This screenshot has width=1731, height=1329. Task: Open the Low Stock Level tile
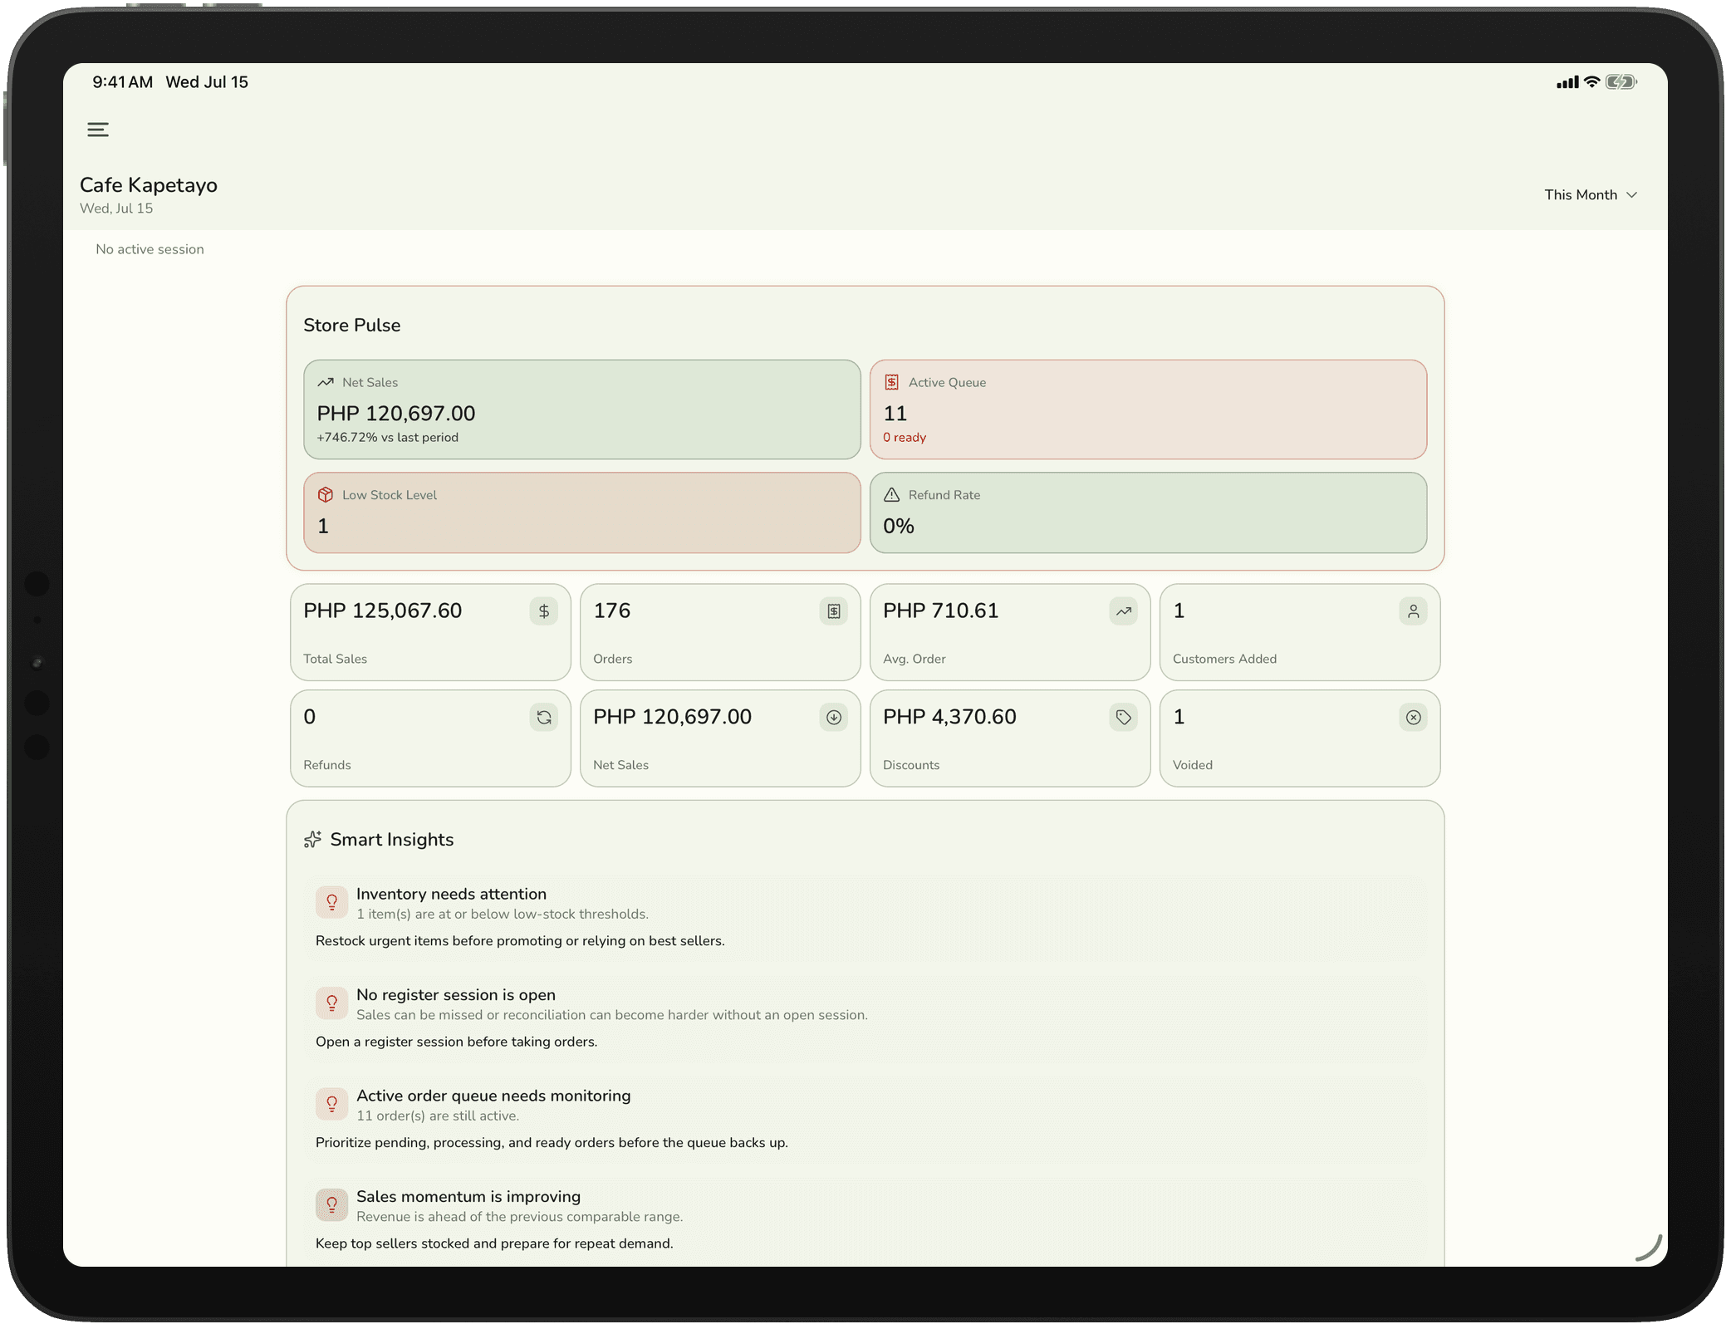point(582,513)
